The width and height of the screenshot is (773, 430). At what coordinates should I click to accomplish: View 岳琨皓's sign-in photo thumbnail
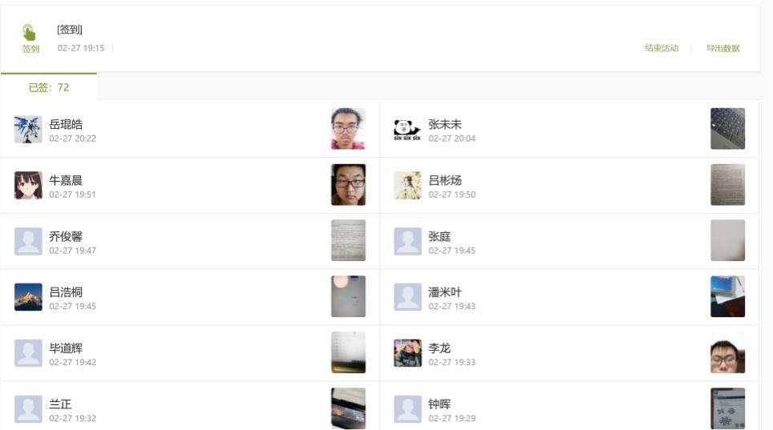(x=348, y=129)
